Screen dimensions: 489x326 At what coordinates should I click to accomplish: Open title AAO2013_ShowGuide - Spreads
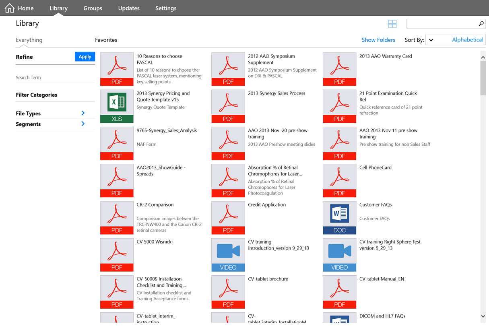161,171
